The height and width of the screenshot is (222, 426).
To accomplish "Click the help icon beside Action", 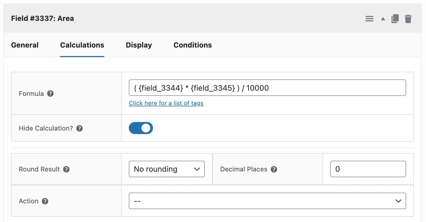I will 45,201.
